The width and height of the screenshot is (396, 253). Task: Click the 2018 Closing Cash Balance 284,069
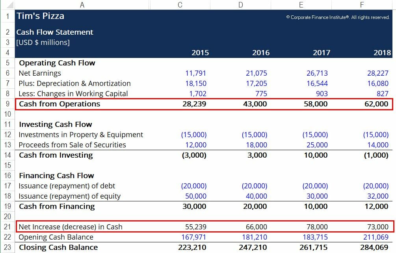tap(375, 247)
